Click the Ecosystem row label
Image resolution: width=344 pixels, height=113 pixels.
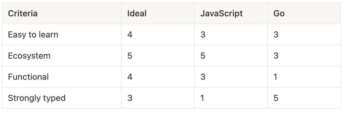pyautogui.click(x=62, y=56)
